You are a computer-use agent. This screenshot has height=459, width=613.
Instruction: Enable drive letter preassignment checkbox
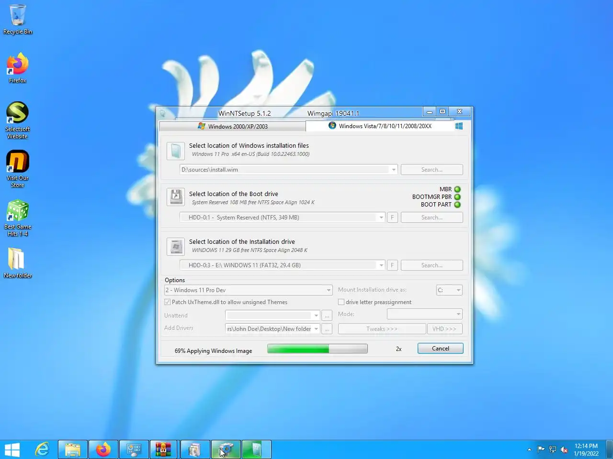click(x=341, y=302)
